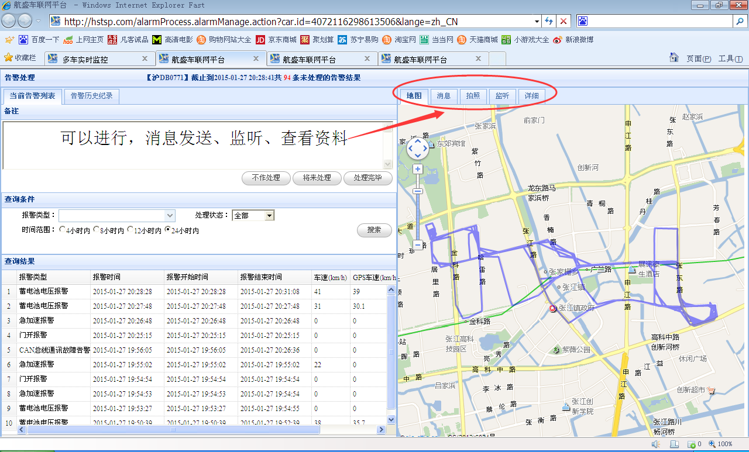Open the 报警类型 dropdown
The height and width of the screenshot is (452, 749).
click(x=117, y=215)
